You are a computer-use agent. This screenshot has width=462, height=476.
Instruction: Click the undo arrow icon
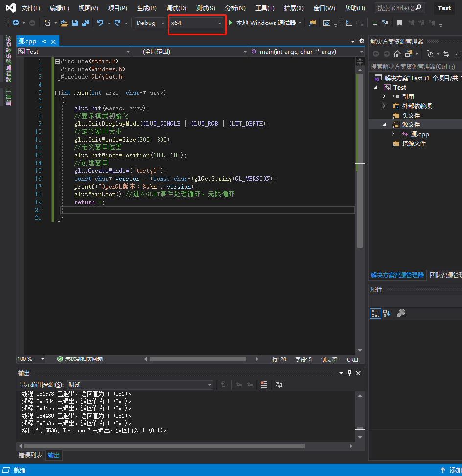tap(100, 23)
